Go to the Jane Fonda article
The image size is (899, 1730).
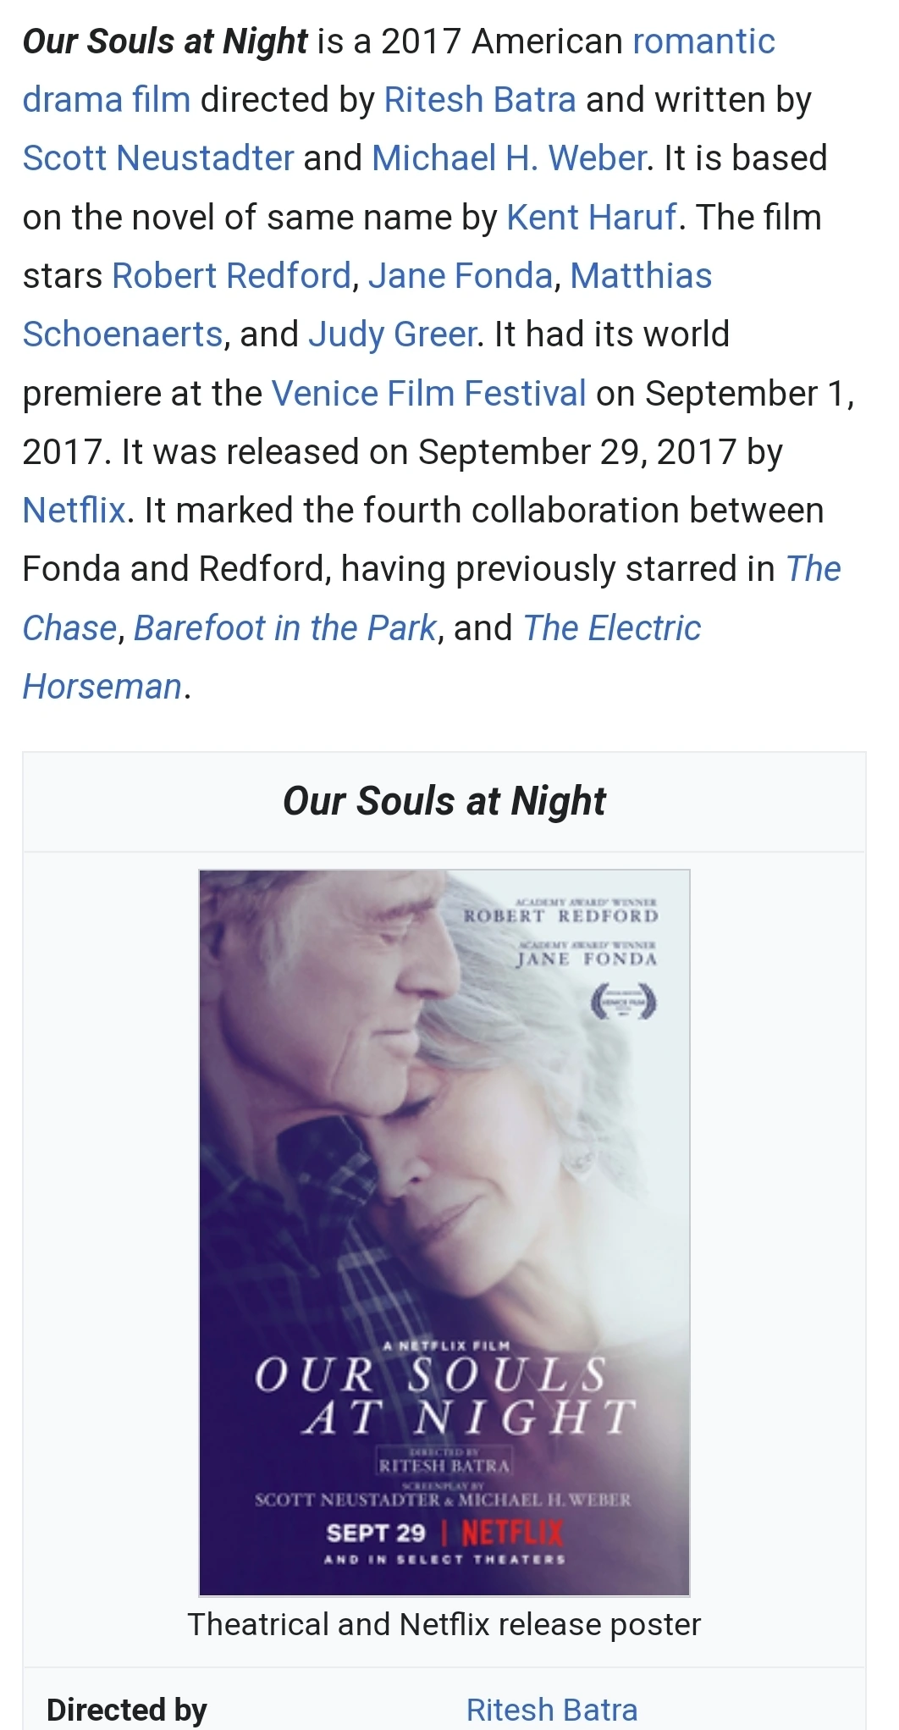tap(461, 276)
